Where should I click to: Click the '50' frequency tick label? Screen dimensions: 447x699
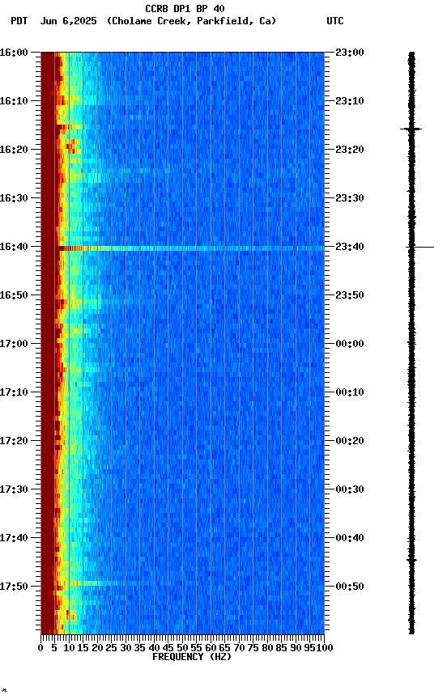pyautogui.click(x=182, y=648)
